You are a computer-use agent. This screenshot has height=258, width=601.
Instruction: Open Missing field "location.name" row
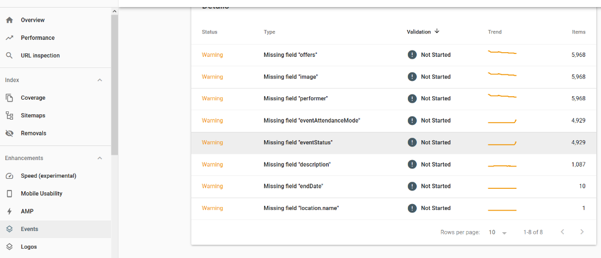pyautogui.click(x=394, y=209)
